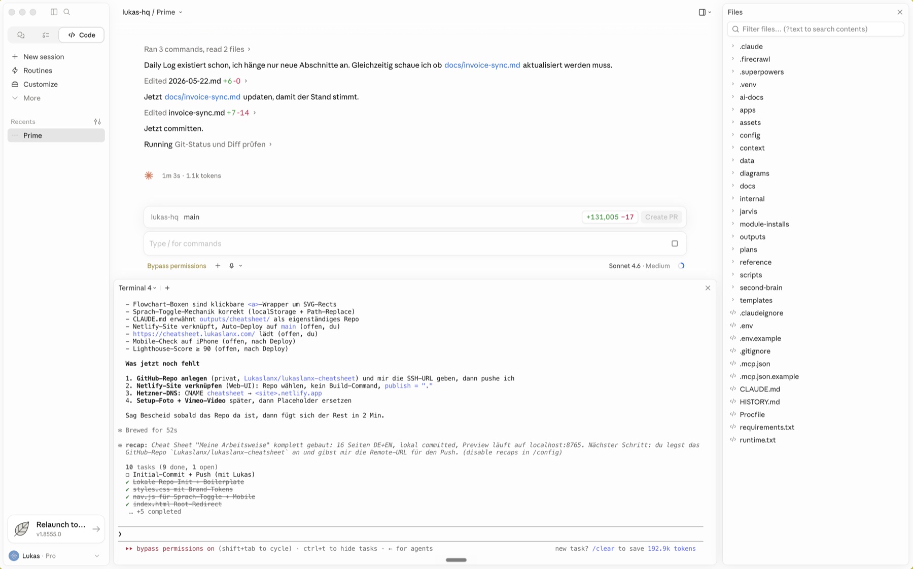Open https://cheatsheet.lukaslanx.com/ link
Image resolution: width=913 pixels, height=569 pixels.
pos(194,334)
